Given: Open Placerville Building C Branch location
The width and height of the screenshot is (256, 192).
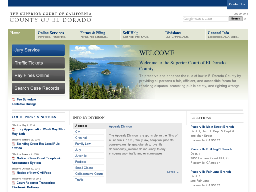Looking at the screenshot, I should (x=211, y=149).
